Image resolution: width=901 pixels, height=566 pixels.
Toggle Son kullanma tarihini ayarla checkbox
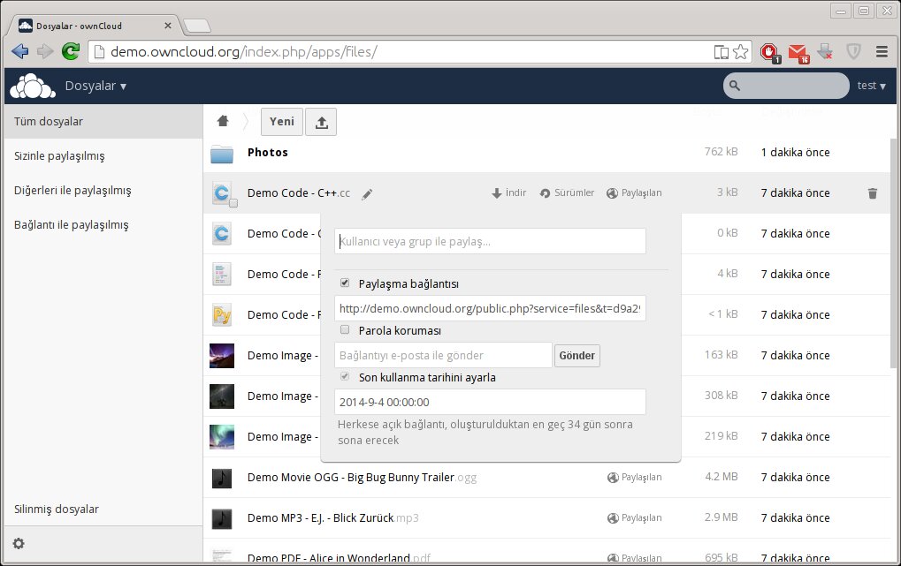click(x=345, y=376)
